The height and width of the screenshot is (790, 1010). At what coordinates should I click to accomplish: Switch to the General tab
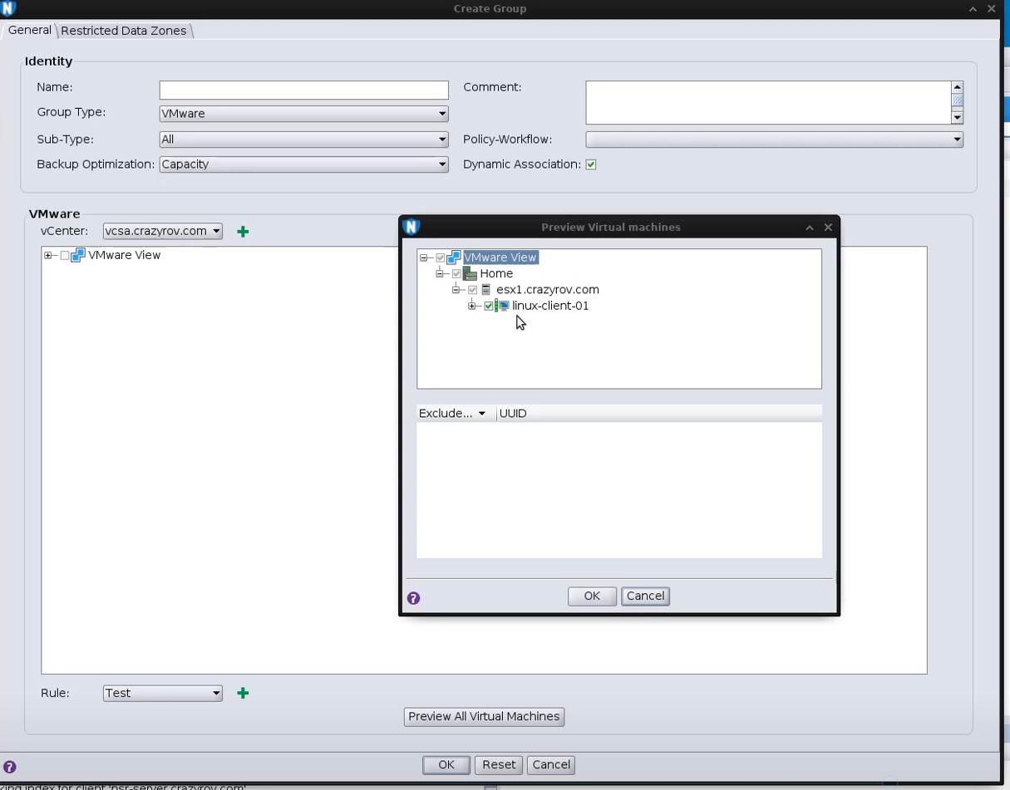30,30
